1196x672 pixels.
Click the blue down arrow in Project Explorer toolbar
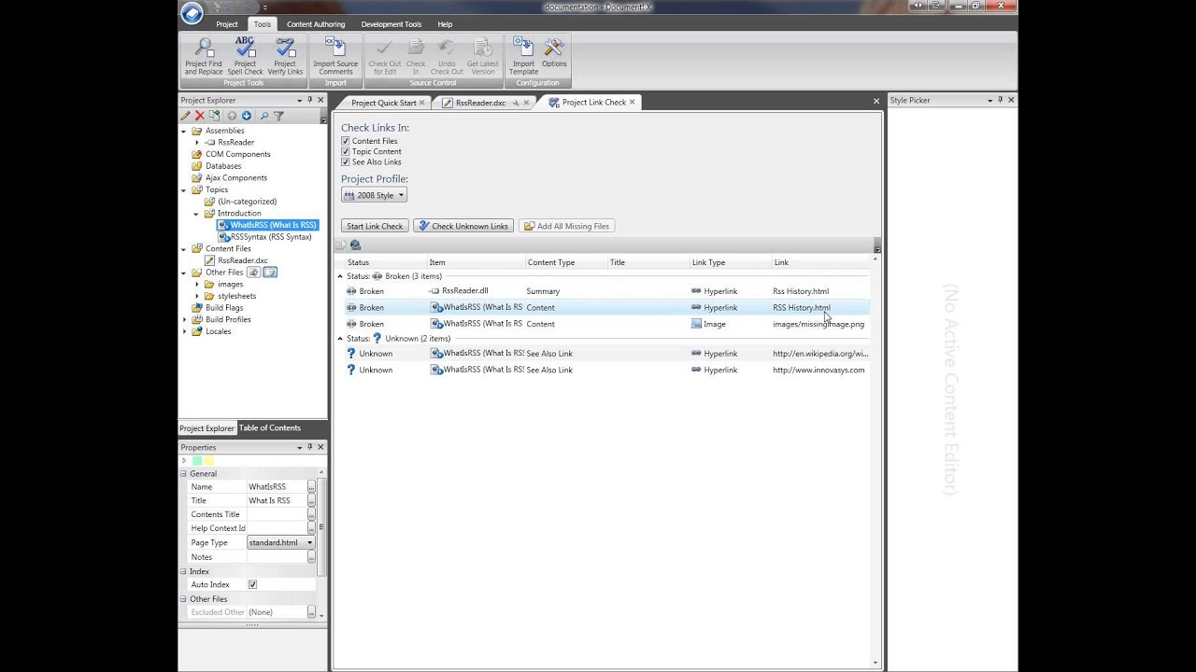[x=247, y=116]
